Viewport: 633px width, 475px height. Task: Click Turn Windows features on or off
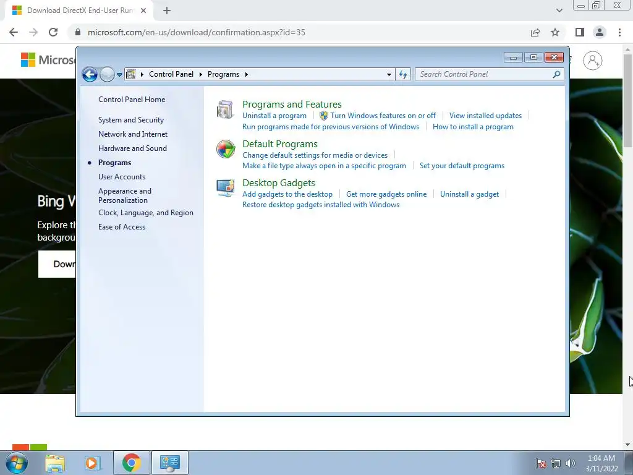pos(383,116)
